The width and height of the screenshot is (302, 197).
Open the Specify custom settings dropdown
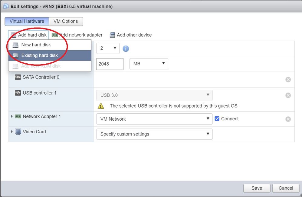tap(154, 134)
